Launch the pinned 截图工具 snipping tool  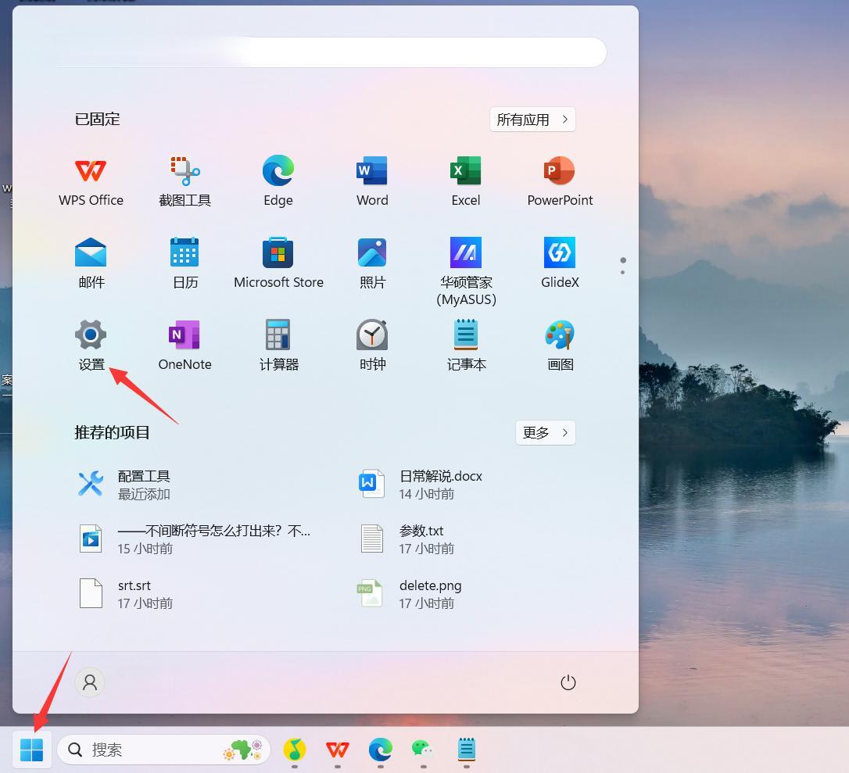184,181
